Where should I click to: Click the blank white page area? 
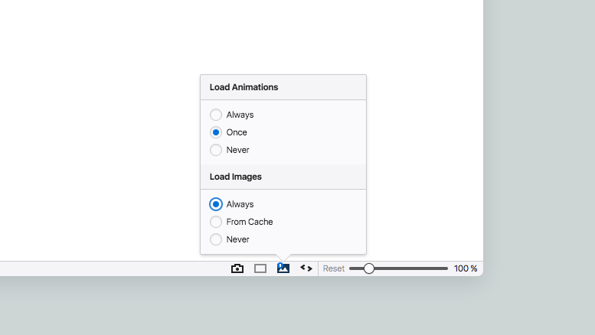click(100, 115)
